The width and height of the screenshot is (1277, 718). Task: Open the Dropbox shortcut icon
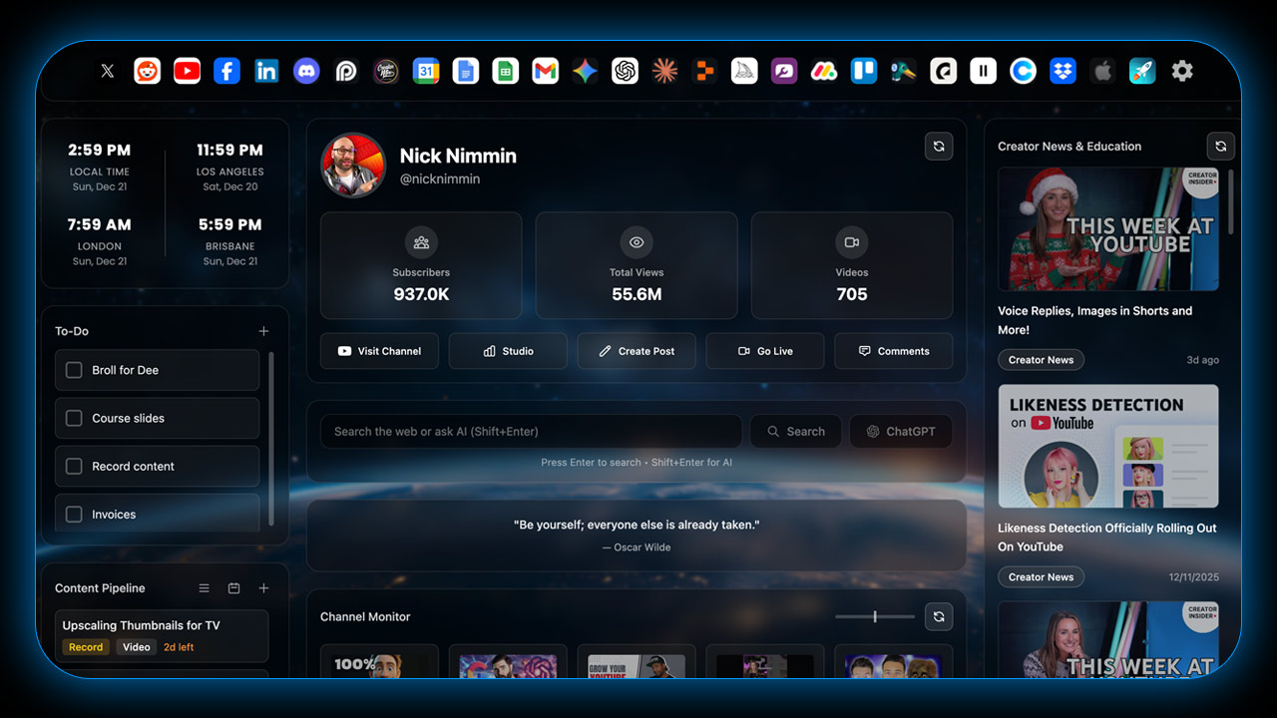tap(1063, 71)
